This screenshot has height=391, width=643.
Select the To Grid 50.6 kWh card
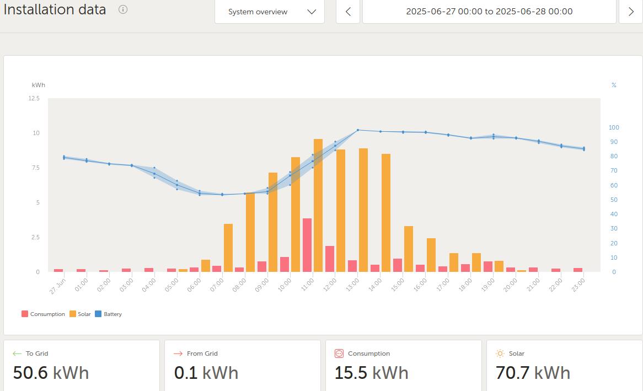pyautogui.click(x=82, y=365)
